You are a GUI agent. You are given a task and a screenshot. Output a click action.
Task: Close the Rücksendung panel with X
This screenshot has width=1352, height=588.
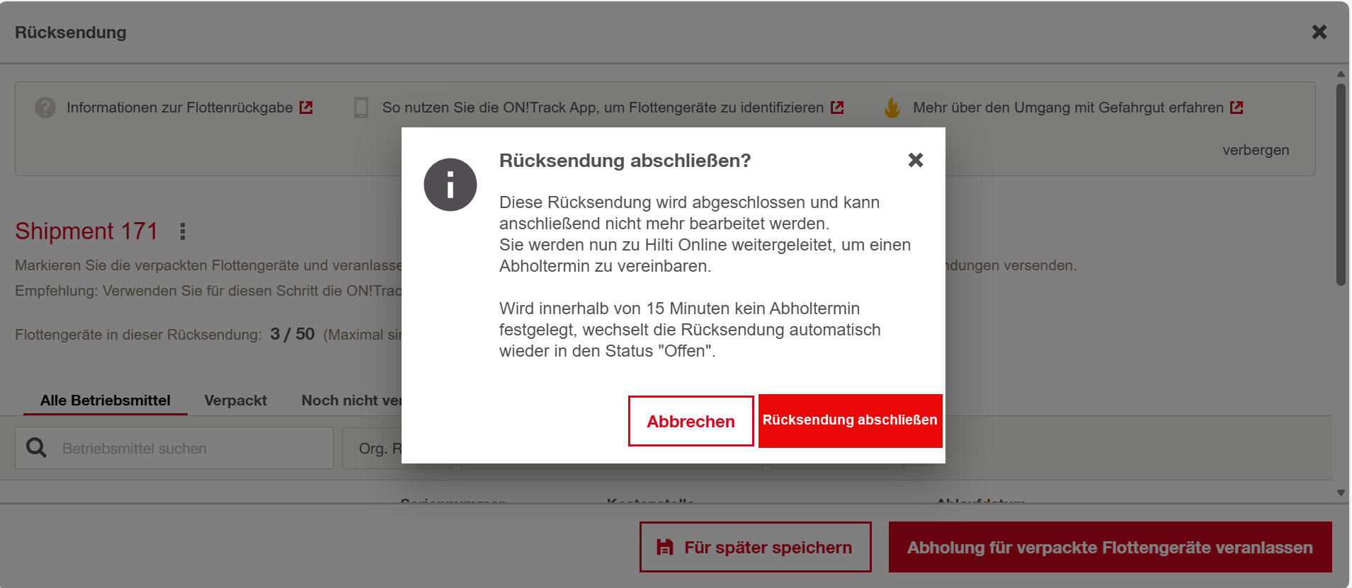1319,32
